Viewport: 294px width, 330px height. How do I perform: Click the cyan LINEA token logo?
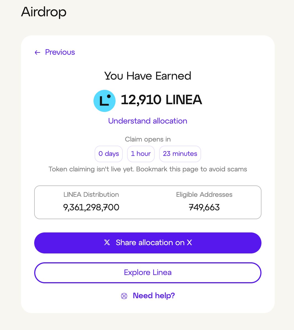[x=104, y=101]
